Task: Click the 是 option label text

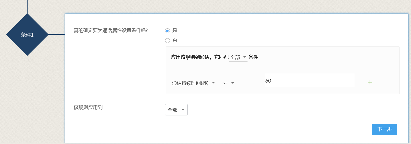Action: coord(175,30)
